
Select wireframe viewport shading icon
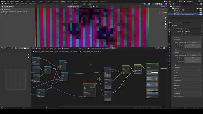coord(156,4)
